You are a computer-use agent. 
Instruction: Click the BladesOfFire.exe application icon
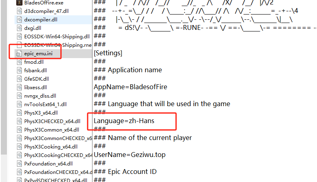[19, 3]
